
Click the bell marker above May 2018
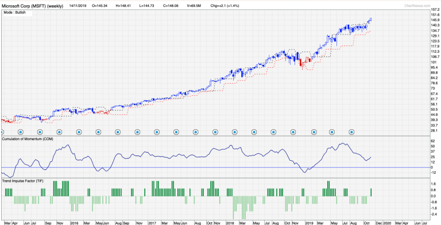point(254,131)
